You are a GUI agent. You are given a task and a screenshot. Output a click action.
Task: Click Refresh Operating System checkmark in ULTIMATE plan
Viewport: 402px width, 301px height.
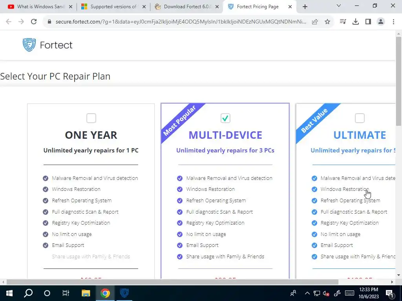coord(314,201)
